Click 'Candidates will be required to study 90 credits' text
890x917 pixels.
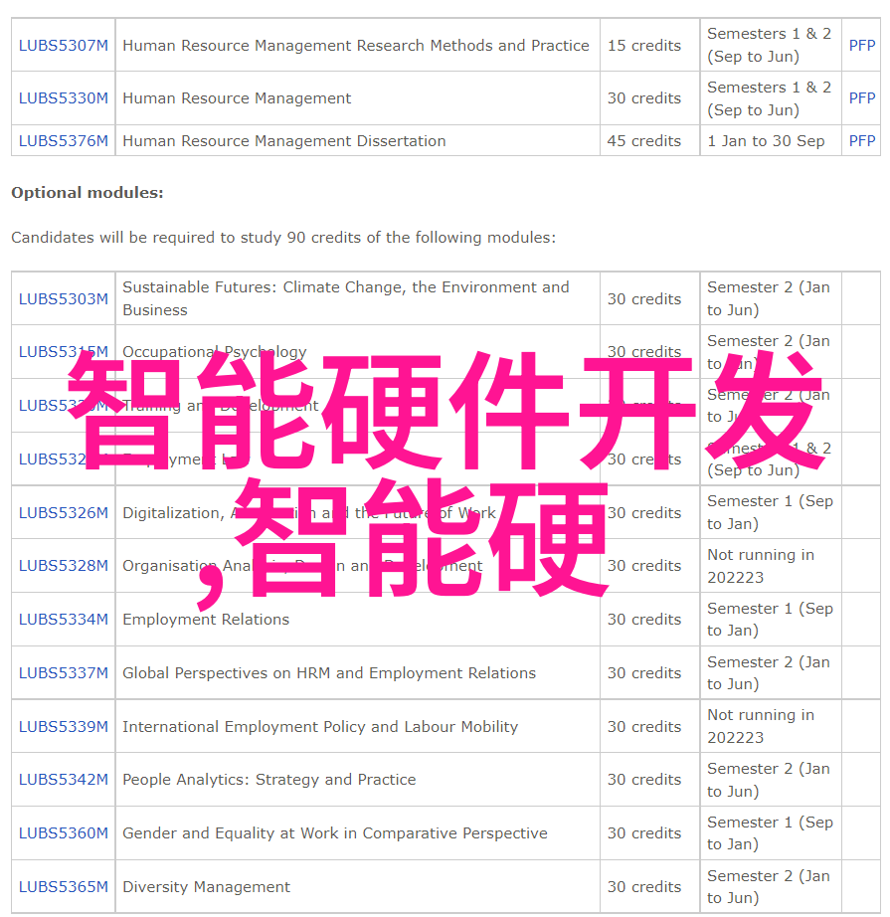click(283, 238)
